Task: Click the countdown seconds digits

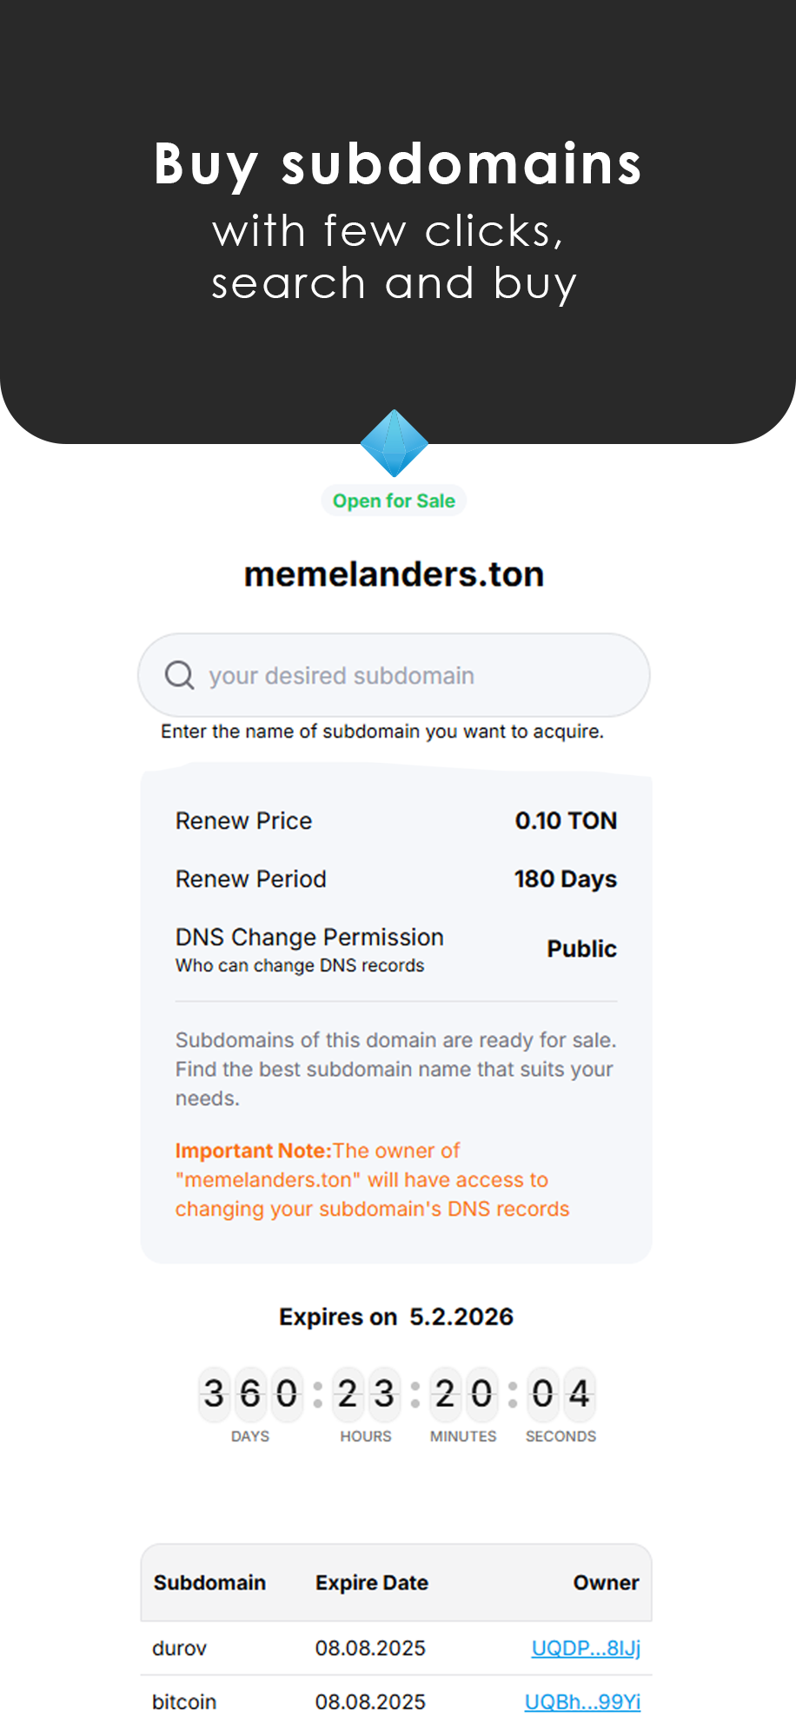Action: pos(561,1394)
